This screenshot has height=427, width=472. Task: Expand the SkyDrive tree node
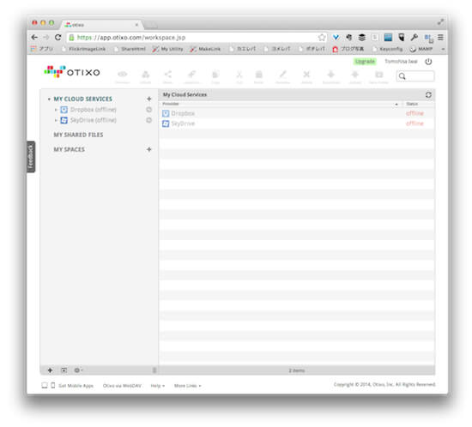[x=56, y=120]
